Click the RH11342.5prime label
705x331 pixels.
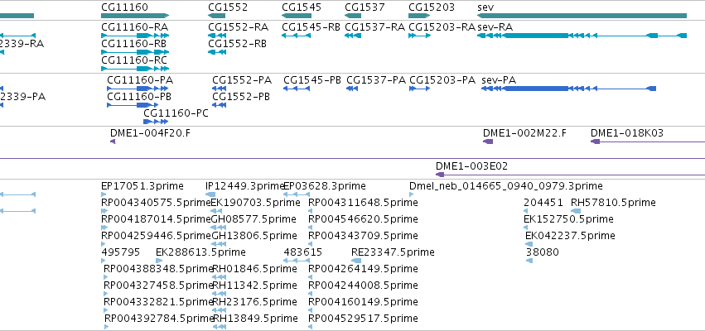click(x=254, y=285)
